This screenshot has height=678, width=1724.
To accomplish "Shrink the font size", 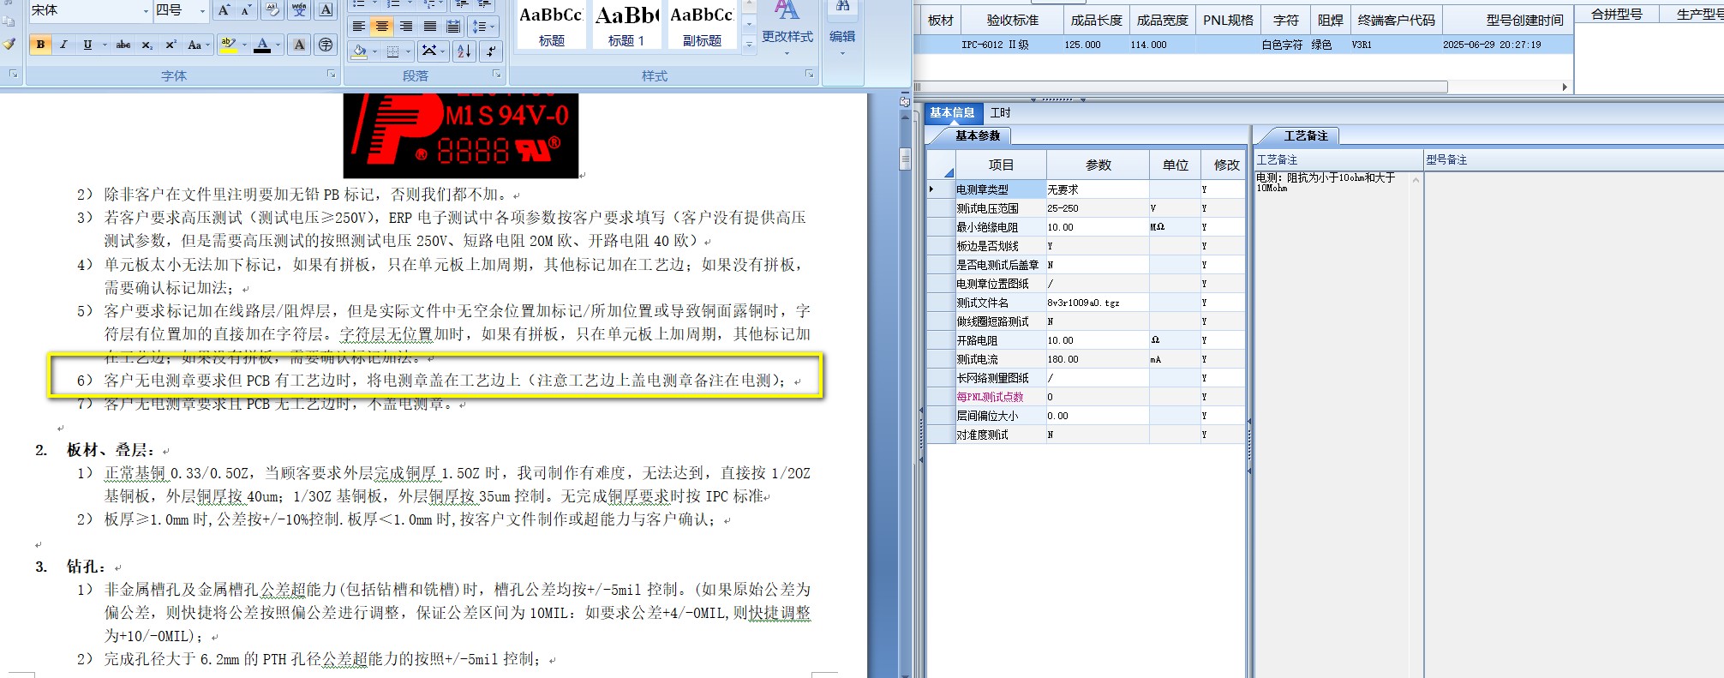I will (246, 10).
